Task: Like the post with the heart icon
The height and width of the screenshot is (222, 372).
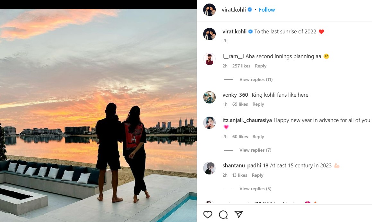Action: [x=208, y=214]
